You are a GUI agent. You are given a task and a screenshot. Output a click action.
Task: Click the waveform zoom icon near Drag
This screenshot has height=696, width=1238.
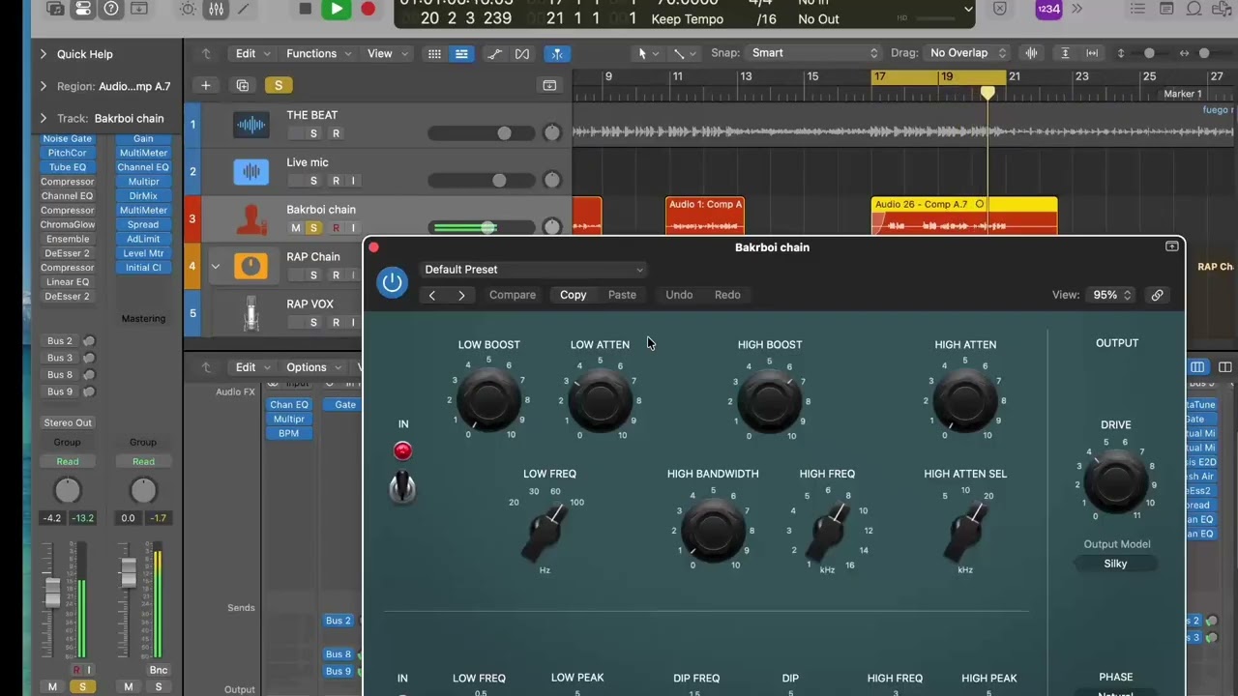(x=1032, y=53)
